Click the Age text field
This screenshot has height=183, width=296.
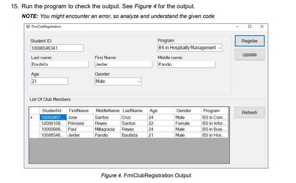(50, 81)
